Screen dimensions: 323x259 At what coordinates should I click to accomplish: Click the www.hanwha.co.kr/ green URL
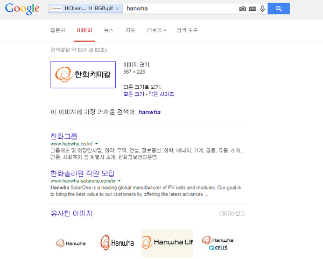click(72, 144)
